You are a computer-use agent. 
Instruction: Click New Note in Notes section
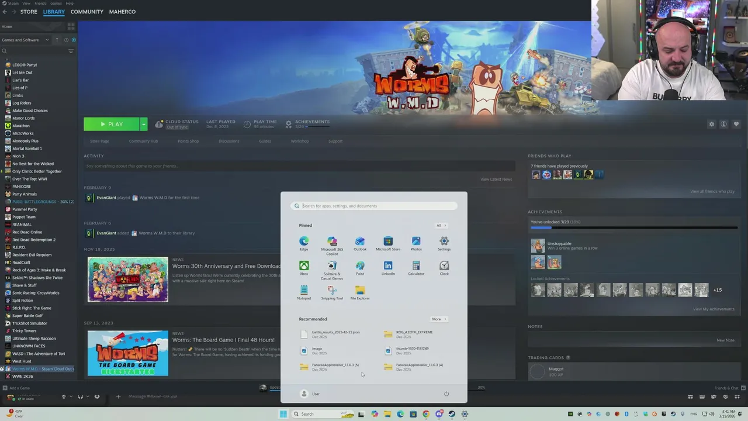[726, 340]
